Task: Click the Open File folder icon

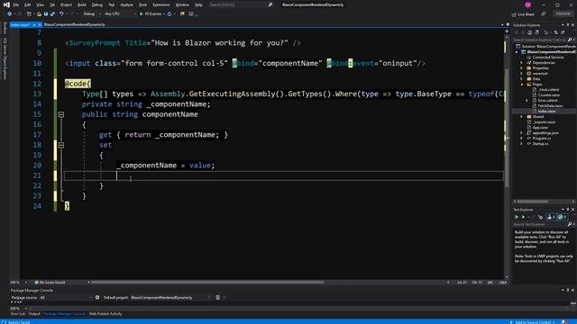Action: click(x=39, y=14)
